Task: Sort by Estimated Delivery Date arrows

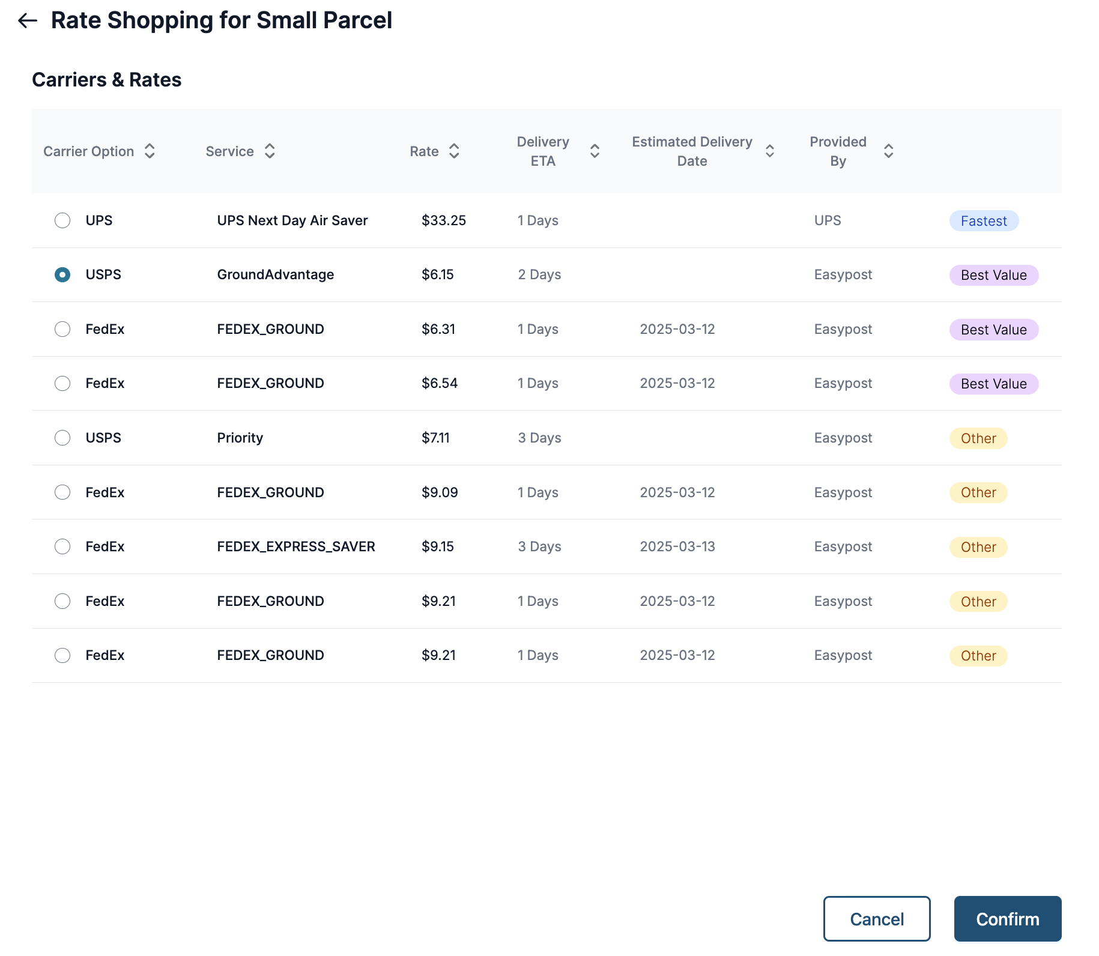Action: tap(769, 151)
